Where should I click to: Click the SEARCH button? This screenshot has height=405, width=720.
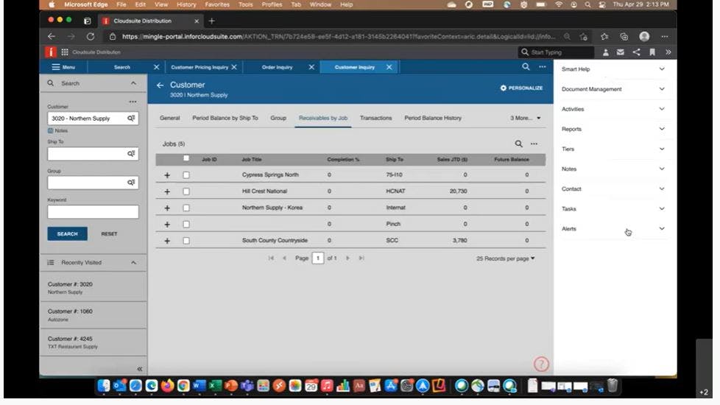68,233
